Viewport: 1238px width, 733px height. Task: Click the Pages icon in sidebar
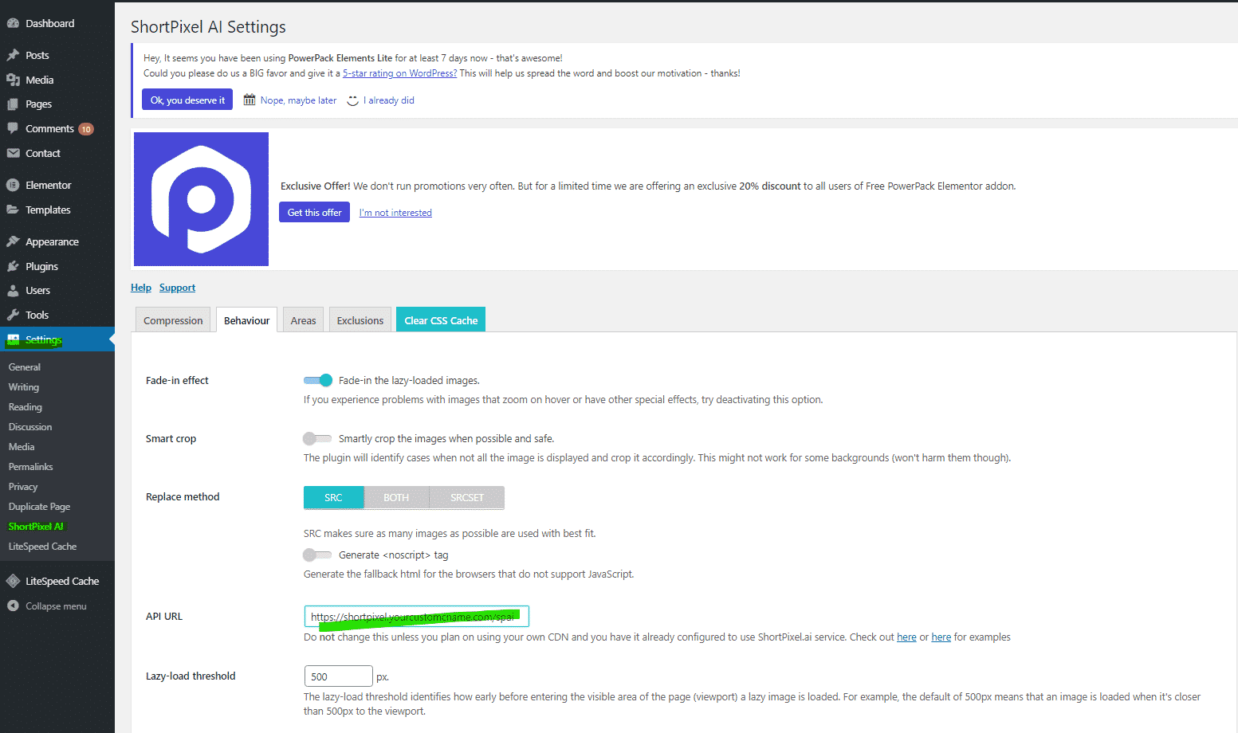click(x=13, y=104)
